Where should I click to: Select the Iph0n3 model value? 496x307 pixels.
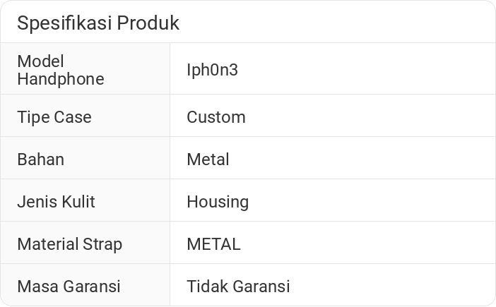point(212,69)
